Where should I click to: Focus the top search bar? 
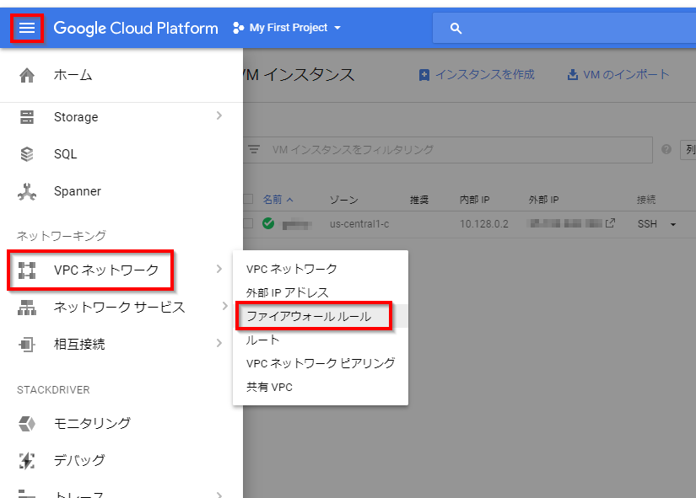coord(564,28)
